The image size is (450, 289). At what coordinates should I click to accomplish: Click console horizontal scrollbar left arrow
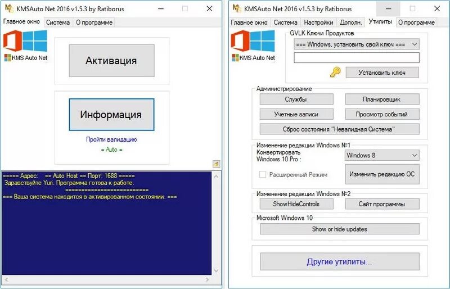(6, 279)
